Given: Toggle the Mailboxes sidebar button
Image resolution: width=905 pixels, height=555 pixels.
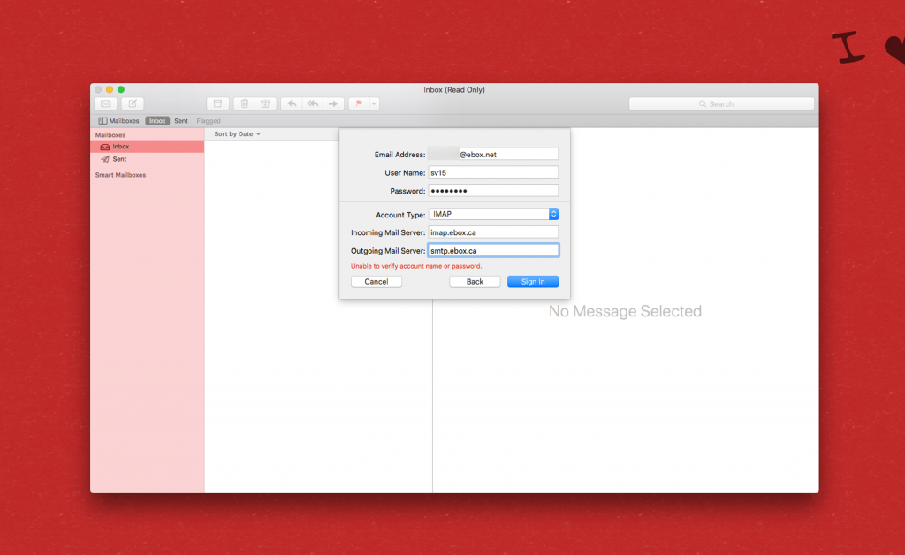Looking at the screenshot, I should (x=119, y=121).
